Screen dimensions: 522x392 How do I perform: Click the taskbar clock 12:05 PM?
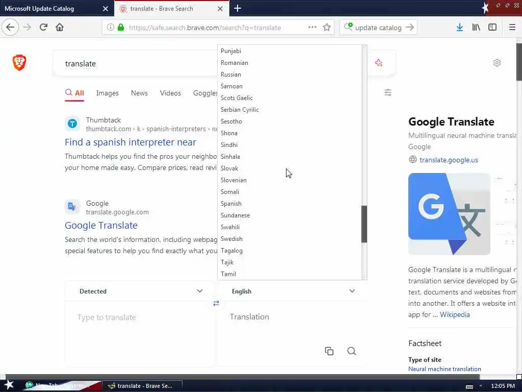(503, 386)
